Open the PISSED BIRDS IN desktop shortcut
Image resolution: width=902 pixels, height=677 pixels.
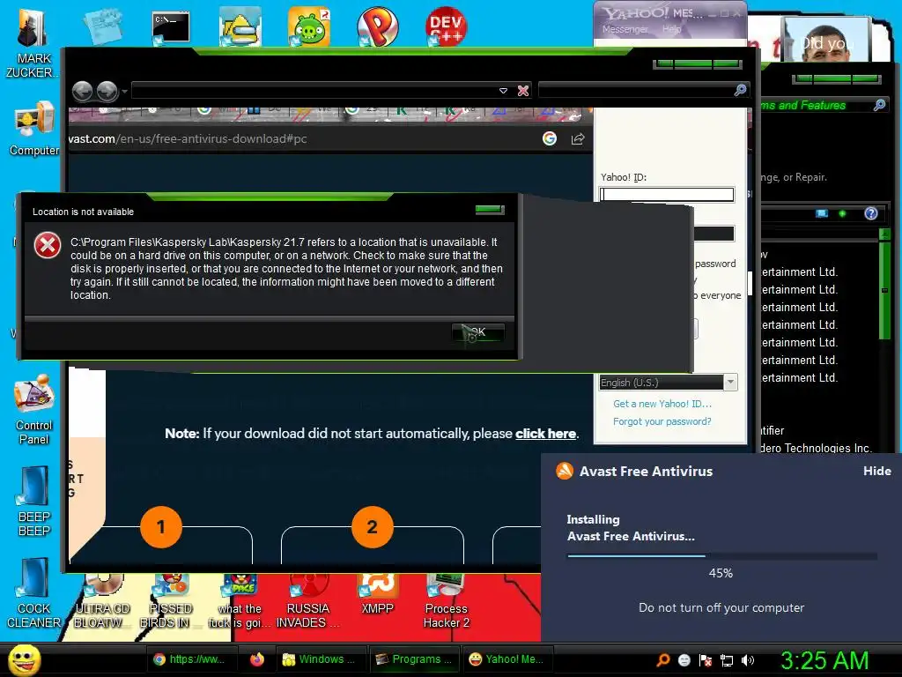pyautogui.click(x=170, y=602)
